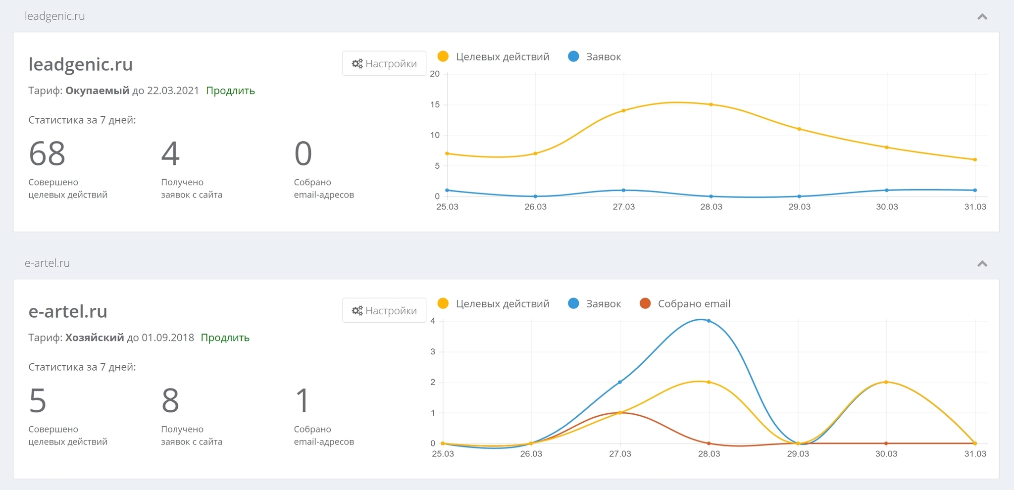Click the leadgenic.ru section header label

point(55,16)
